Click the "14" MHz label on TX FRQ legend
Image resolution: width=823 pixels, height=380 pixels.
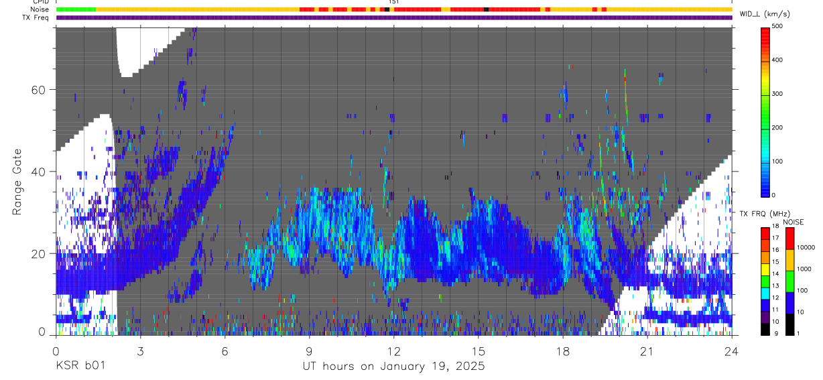776,274
